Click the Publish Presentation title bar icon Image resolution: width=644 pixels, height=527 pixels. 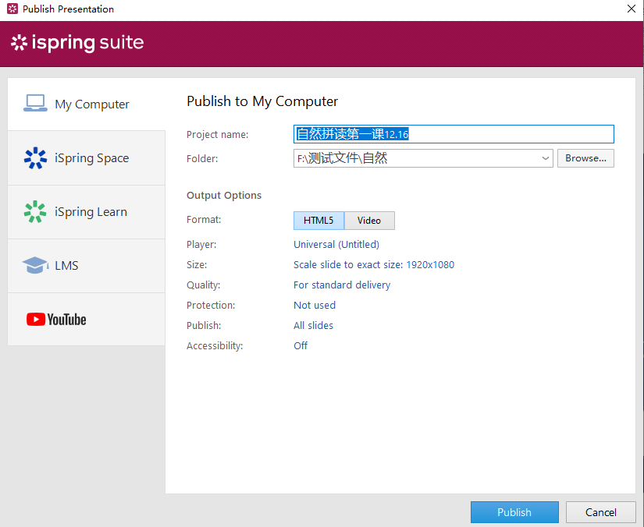pyautogui.click(x=12, y=9)
